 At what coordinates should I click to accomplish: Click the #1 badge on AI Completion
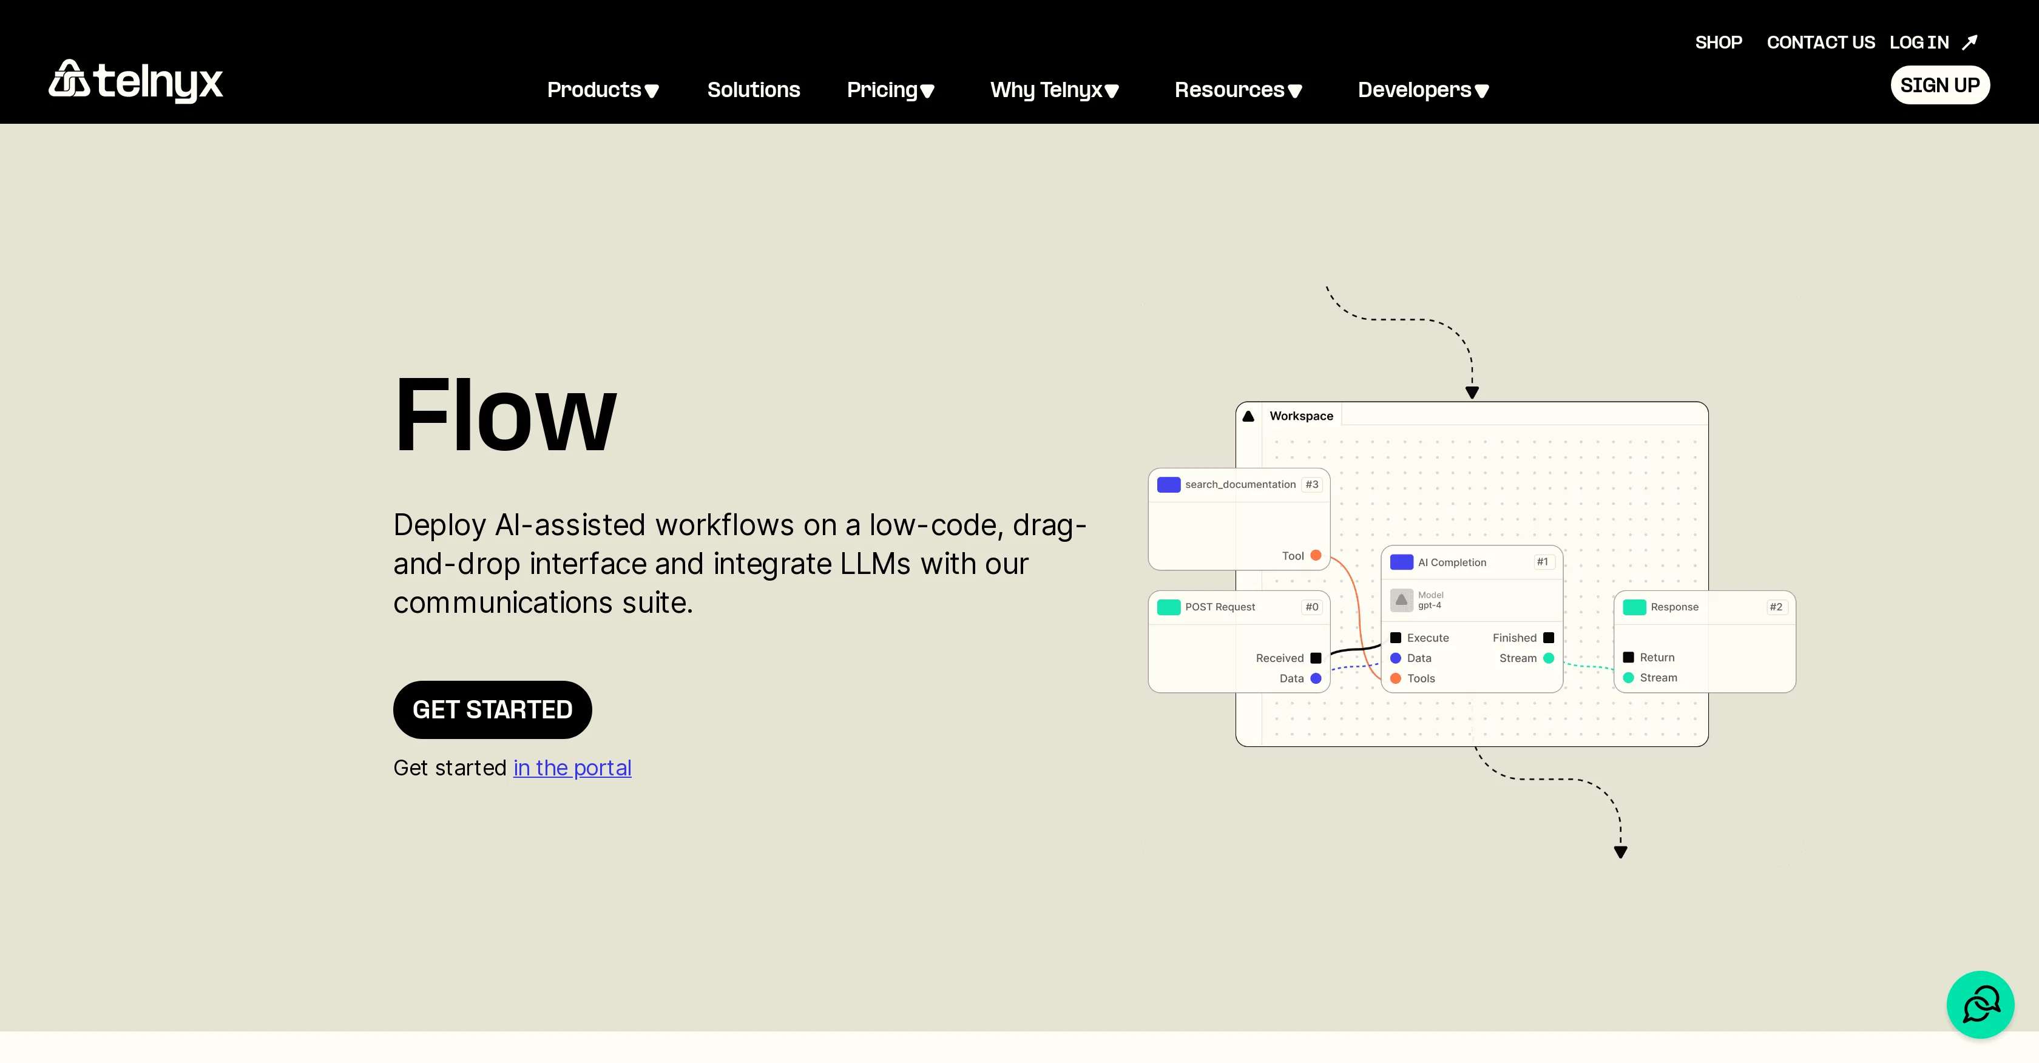tap(1542, 562)
